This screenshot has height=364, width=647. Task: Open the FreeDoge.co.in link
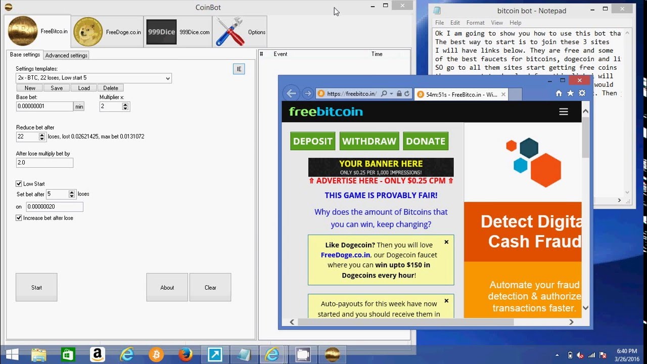coord(345,255)
